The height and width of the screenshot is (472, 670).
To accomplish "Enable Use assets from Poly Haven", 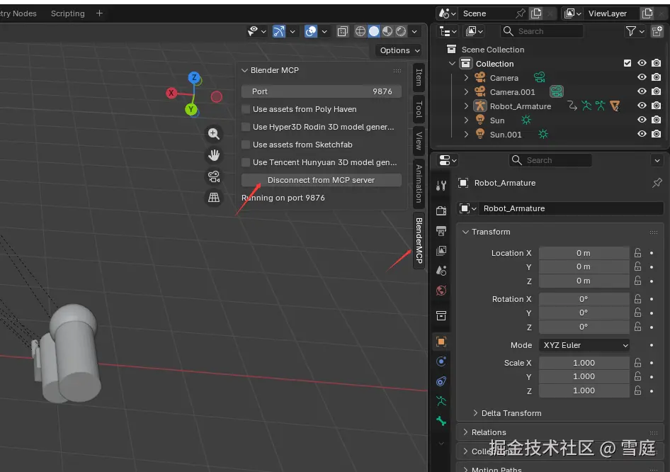I will click(x=246, y=109).
